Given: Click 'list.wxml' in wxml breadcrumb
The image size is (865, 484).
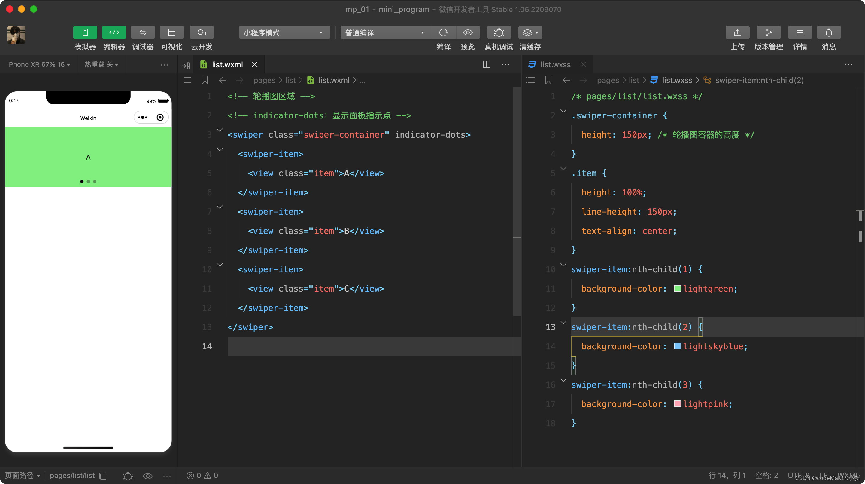Looking at the screenshot, I should tap(334, 80).
